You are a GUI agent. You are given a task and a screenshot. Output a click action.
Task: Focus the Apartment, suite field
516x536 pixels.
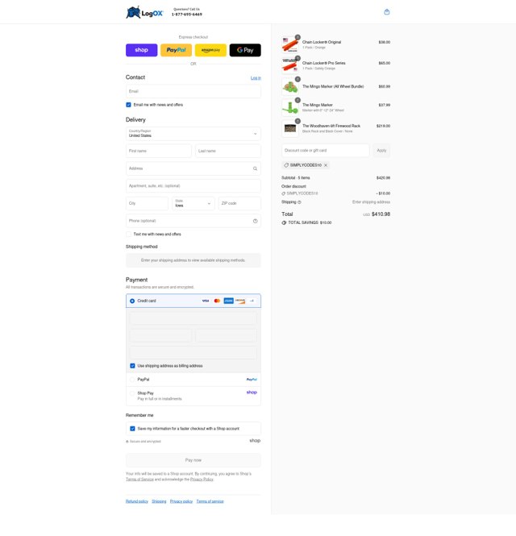[193, 186]
